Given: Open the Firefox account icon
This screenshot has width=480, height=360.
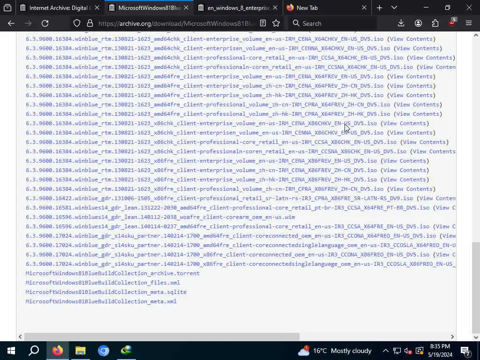Looking at the screenshot, I should click(x=418, y=23).
